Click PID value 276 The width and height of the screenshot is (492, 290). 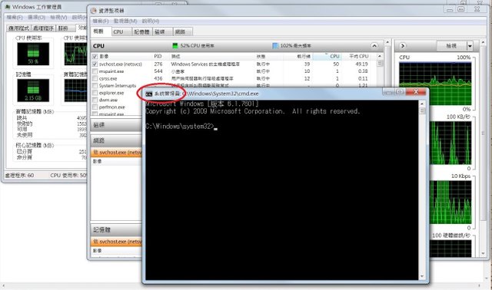click(x=158, y=64)
